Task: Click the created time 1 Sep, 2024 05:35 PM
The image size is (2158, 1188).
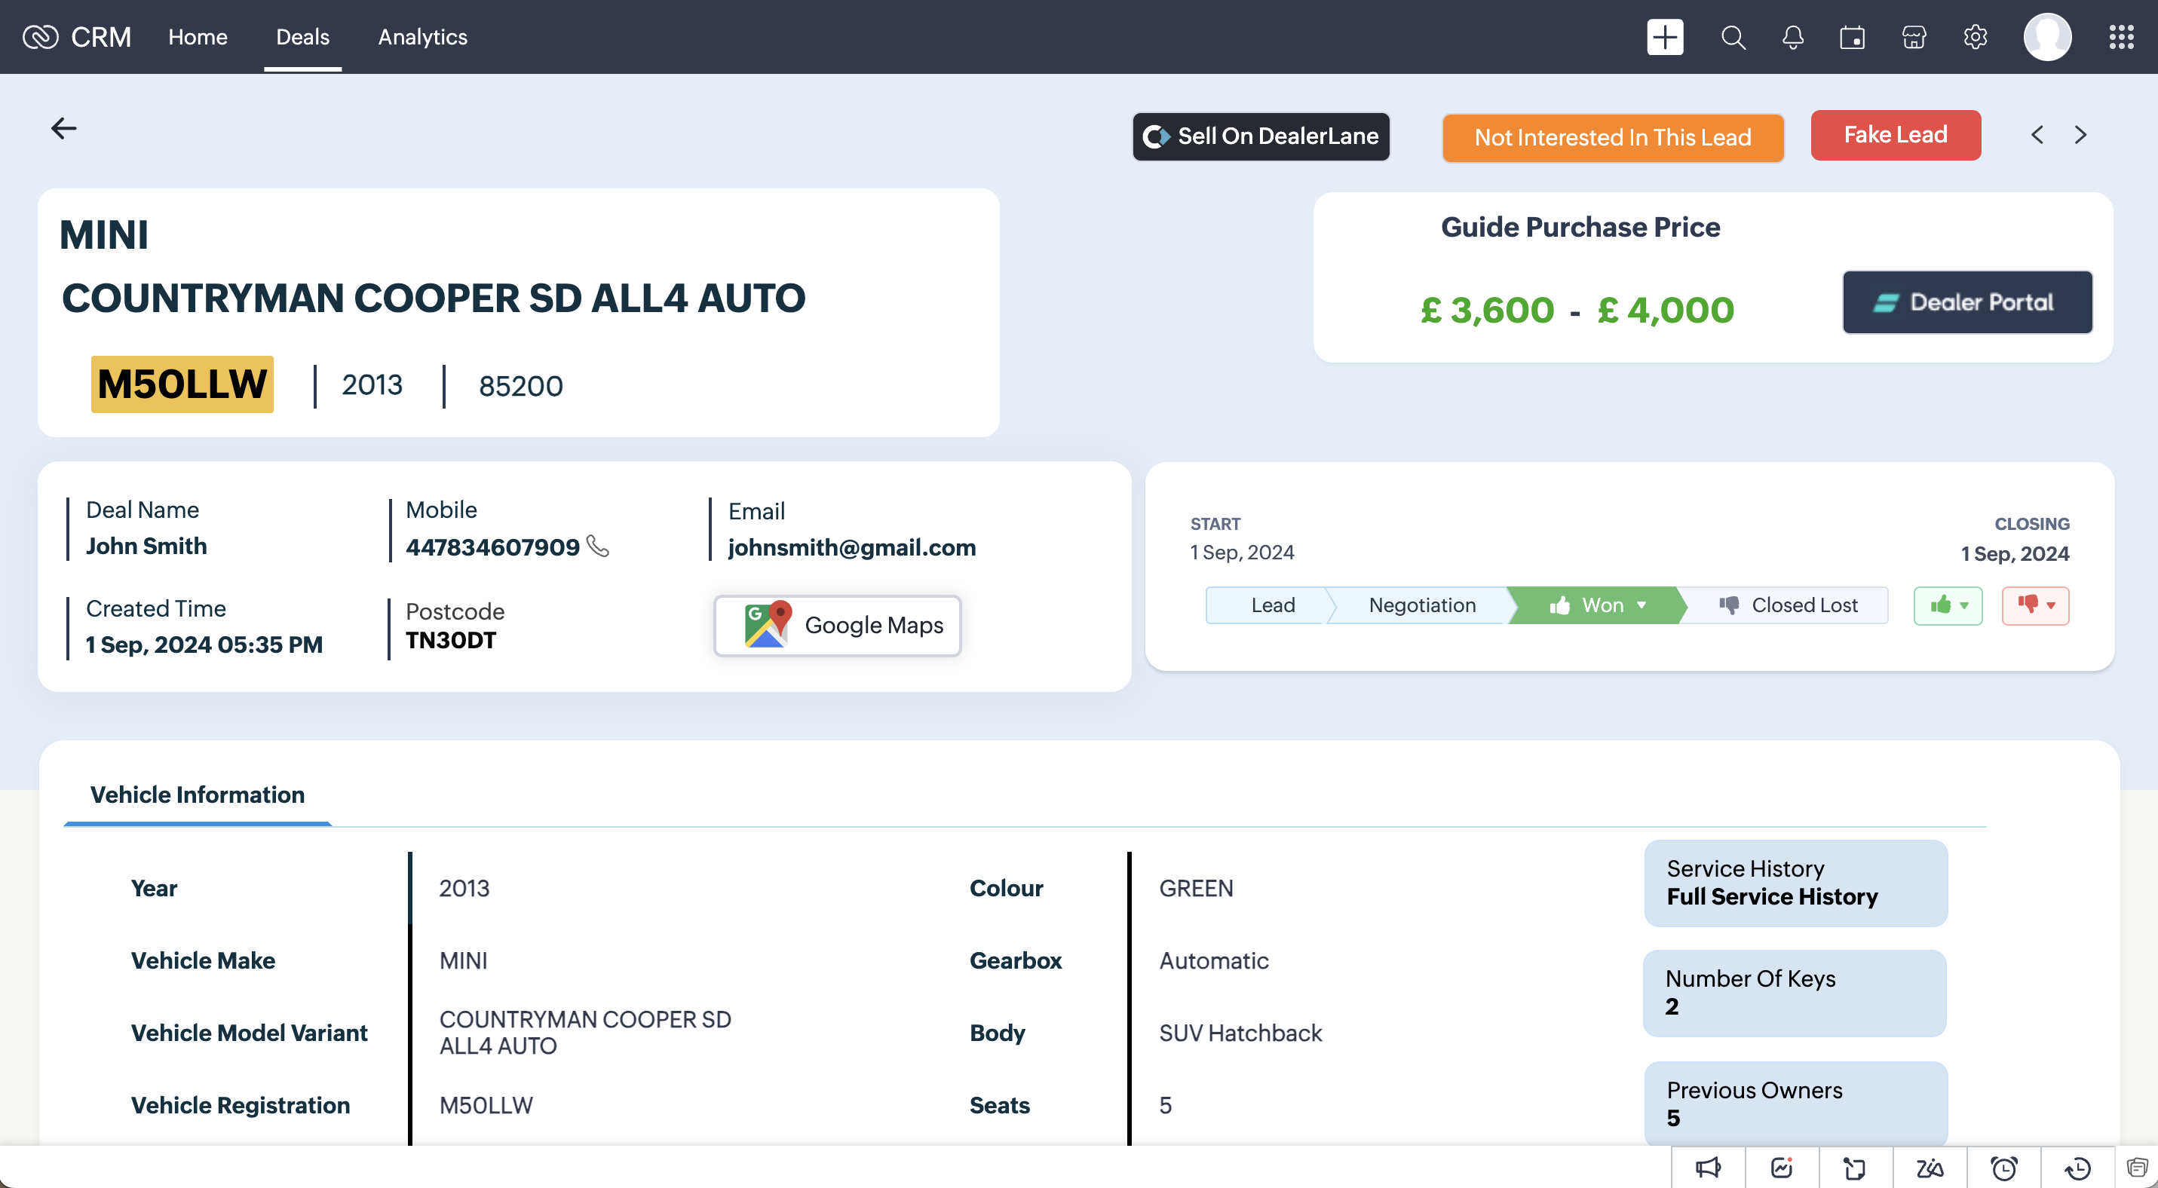Action: [204, 645]
